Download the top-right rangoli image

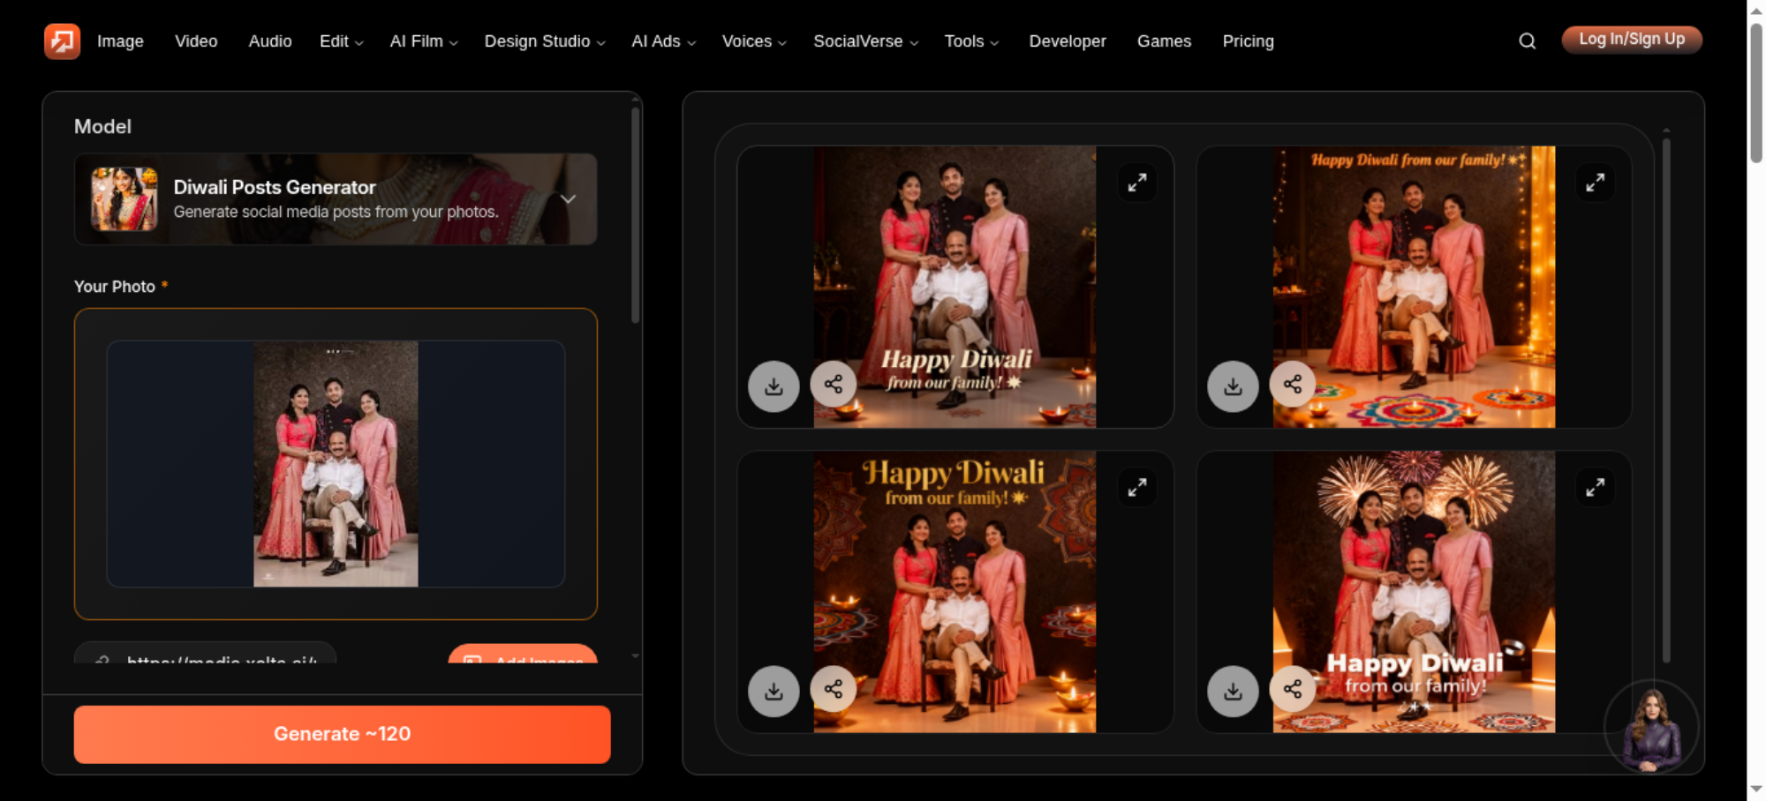[1233, 386]
